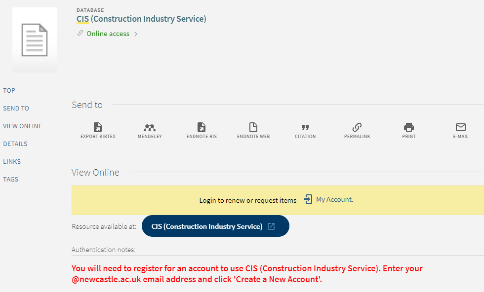
Task: Open the CIS database title link
Action: [141, 19]
